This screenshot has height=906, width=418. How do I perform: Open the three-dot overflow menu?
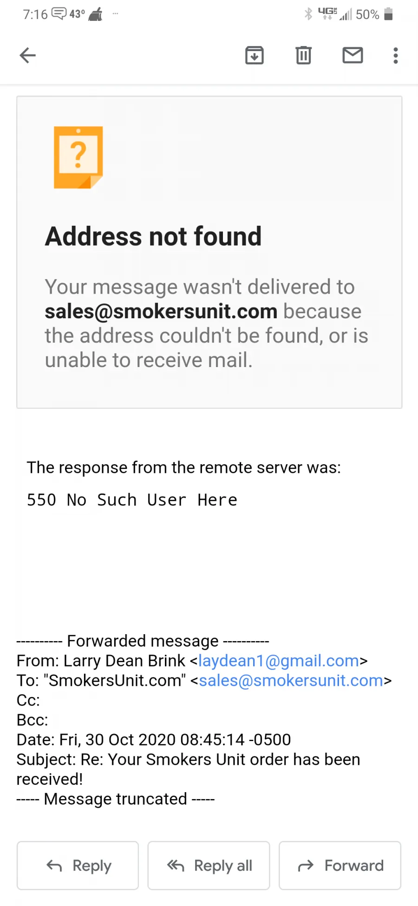(396, 55)
